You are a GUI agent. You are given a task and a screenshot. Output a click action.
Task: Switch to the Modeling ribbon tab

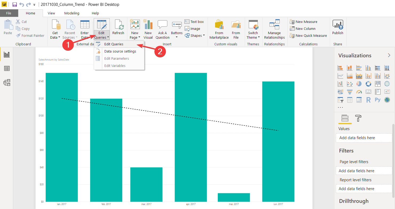(72, 13)
